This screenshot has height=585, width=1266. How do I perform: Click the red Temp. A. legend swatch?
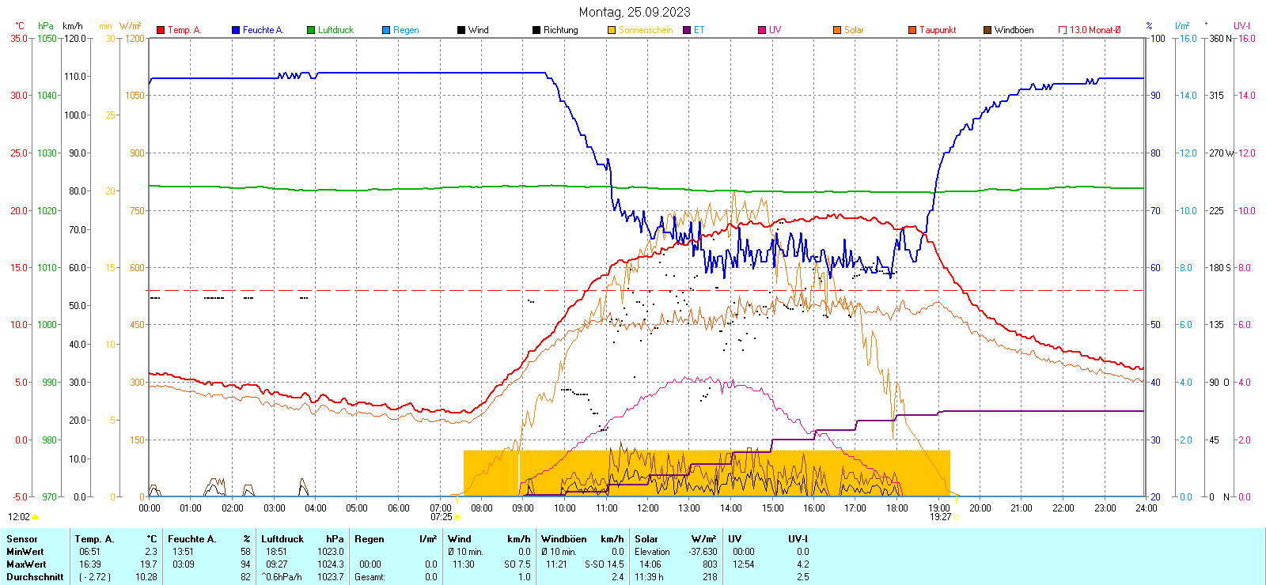click(161, 30)
